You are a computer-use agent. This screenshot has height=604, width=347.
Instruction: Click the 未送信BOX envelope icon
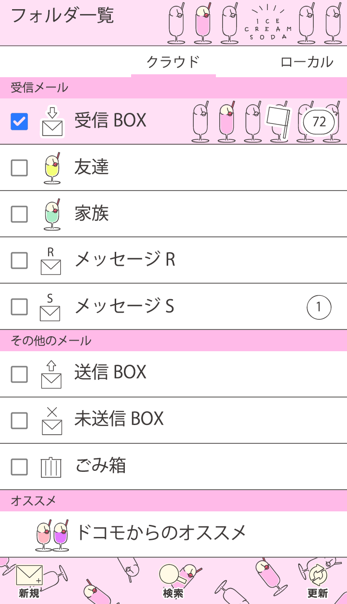[51, 421]
